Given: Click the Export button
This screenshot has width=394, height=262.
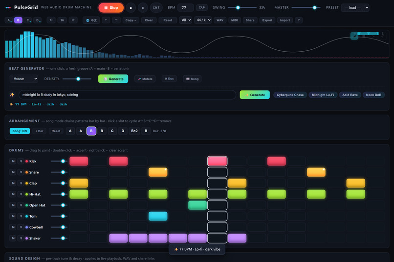Looking at the screenshot, I should pos(267,20).
